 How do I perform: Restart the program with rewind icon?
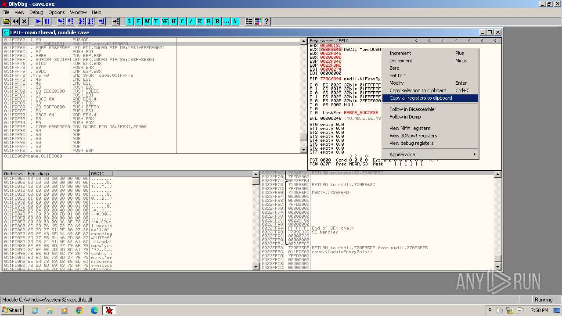pos(16,21)
